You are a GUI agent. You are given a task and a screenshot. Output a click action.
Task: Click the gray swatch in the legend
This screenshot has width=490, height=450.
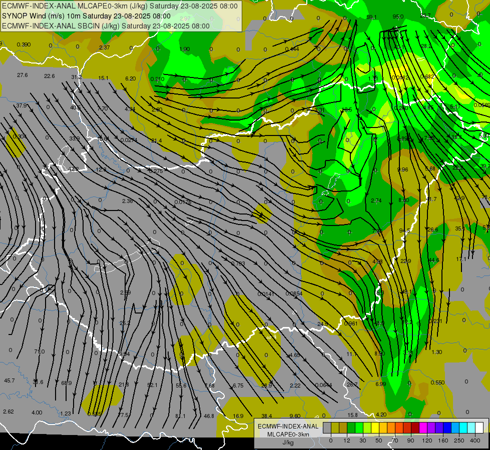click(x=327, y=427)
